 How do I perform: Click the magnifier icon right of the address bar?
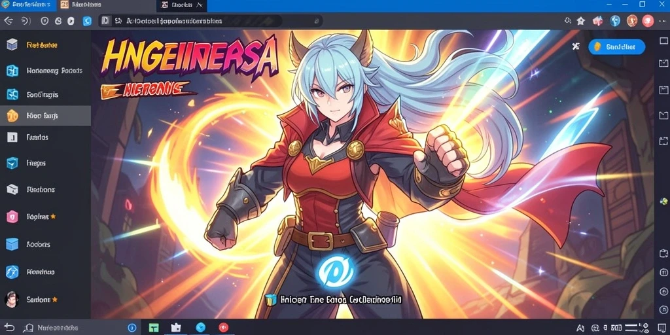[568, 20]
